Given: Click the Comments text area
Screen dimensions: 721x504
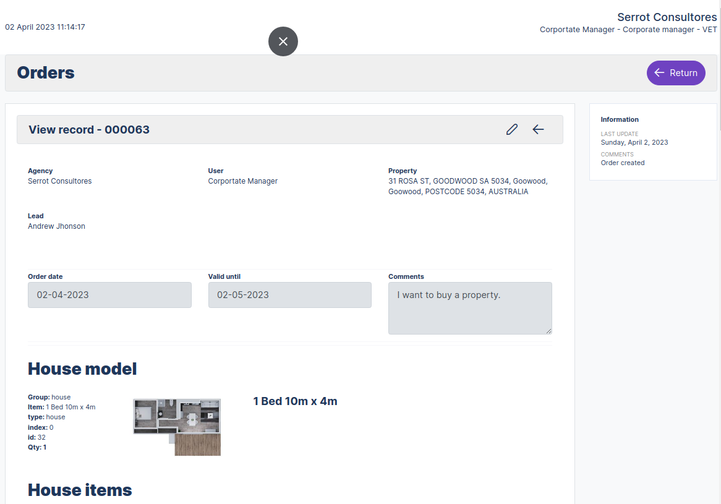Looking at the screenshot, I should coord(470,308).
